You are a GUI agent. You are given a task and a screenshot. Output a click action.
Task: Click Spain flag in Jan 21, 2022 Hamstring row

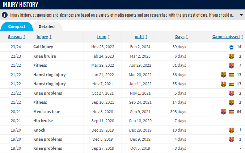tap(232, 75)
